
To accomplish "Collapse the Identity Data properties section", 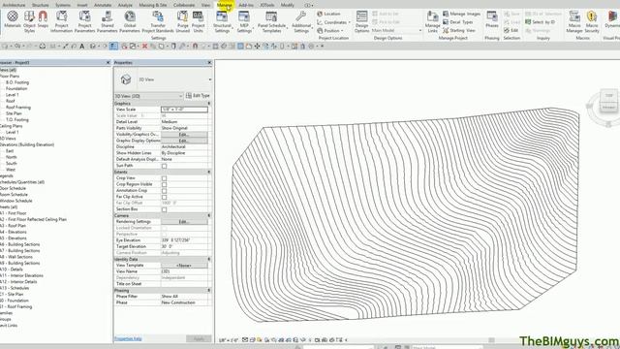I will [209, 259].
